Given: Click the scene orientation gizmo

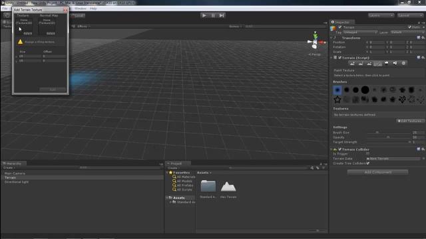Looking at the screenshot, I should coord(315,42).
